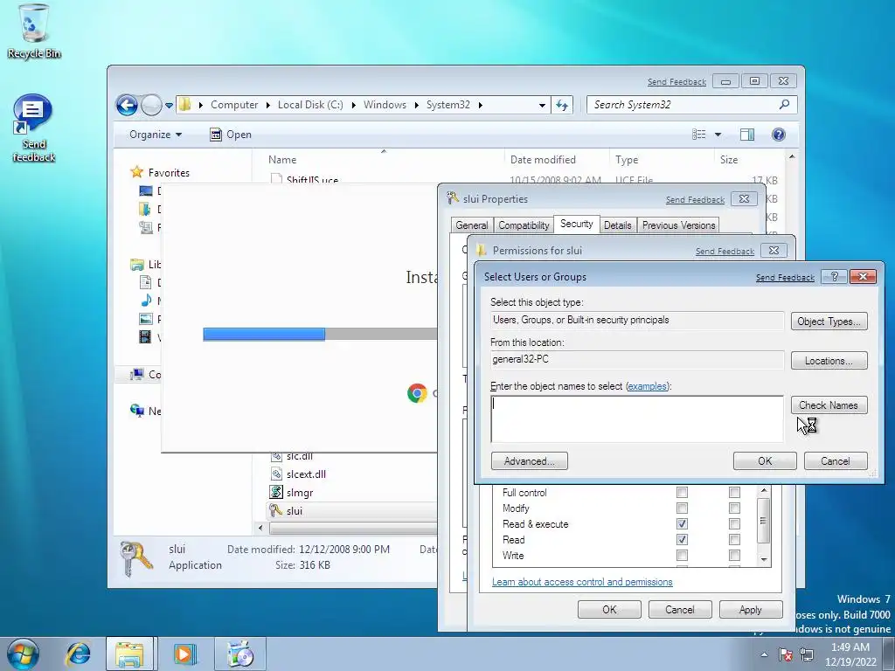Toggle Allow for Read & execute
Image resolution: width=895 pixels, height=671 pixels.
click(x=682, y=523)
